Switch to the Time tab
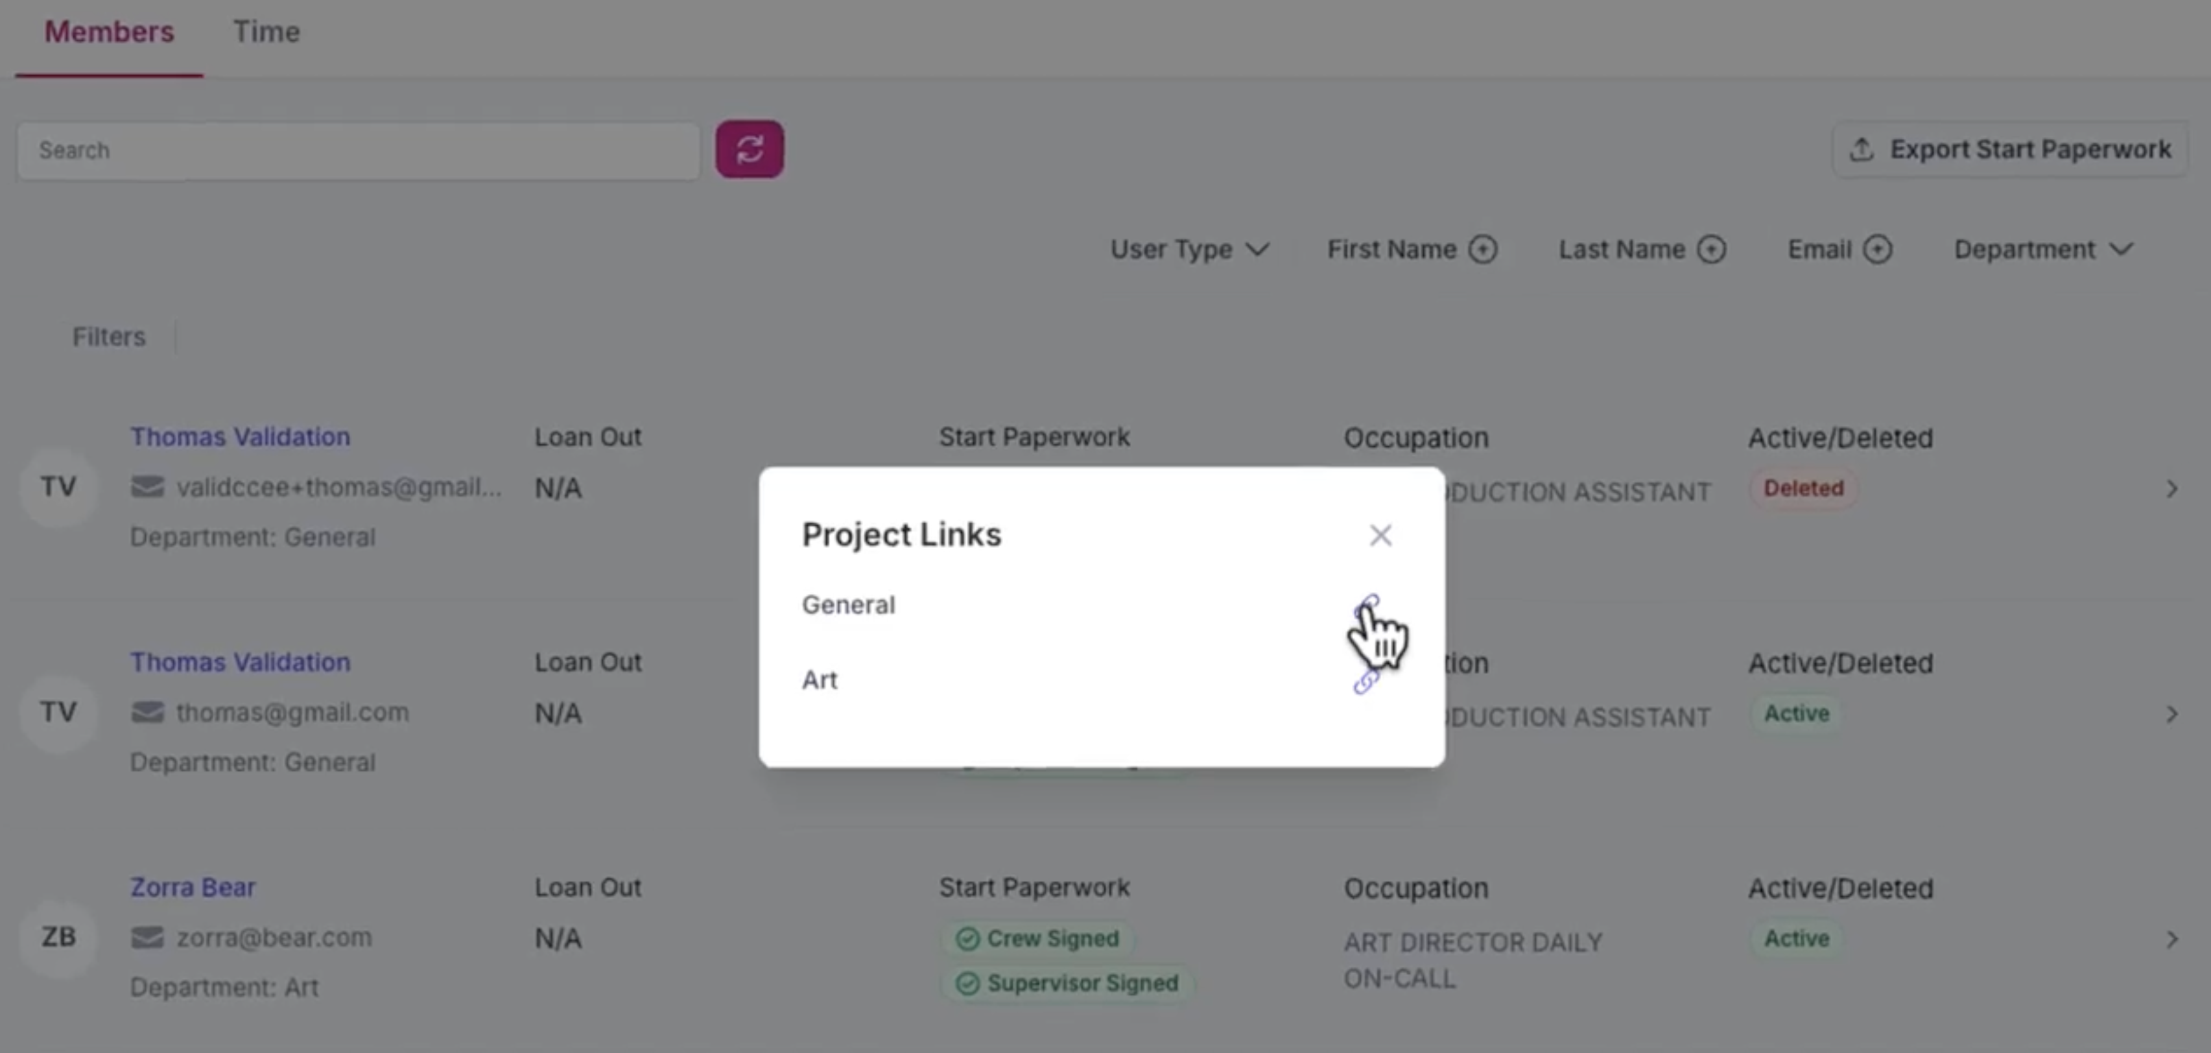2211x1053 pixels. click(266, 32)
